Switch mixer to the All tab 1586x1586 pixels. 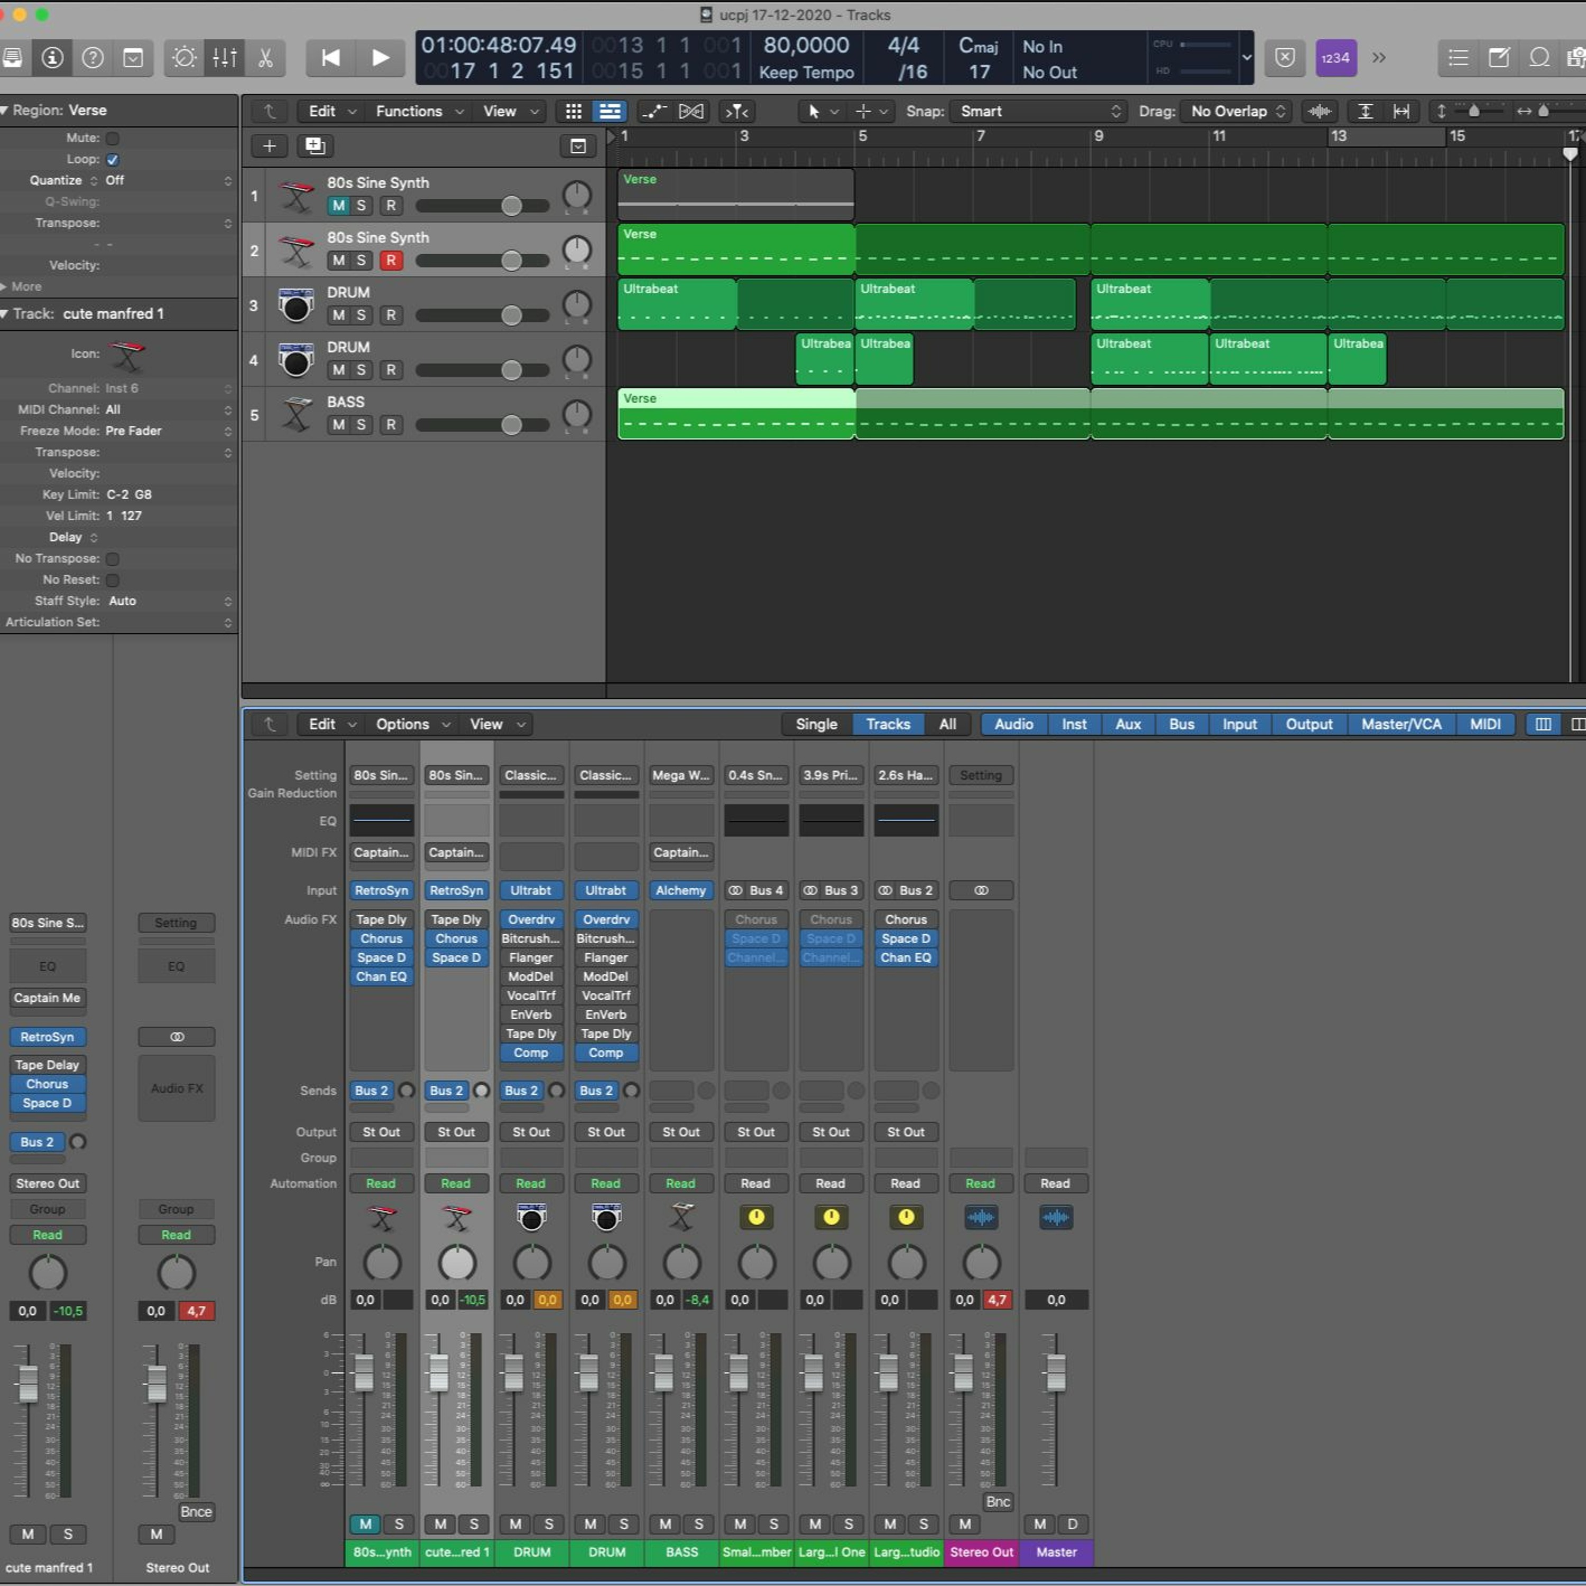pos(947,724)
